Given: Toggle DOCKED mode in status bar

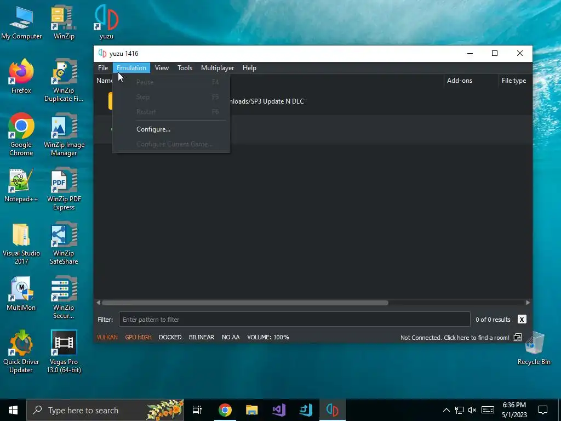Looking at the screenshot, I should coord(170,337).
